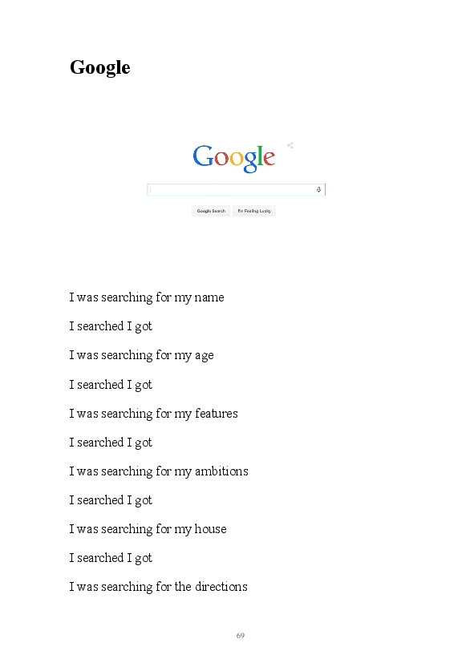Viewport: 474px width, 663px height.
Task: Select the line ending with my house
Action: pyautogui.click(x=148, y=529)
